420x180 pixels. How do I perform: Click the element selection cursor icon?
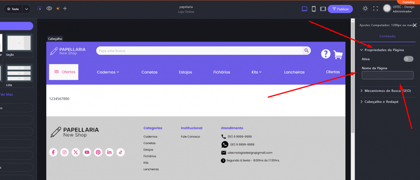pos(40,9)
